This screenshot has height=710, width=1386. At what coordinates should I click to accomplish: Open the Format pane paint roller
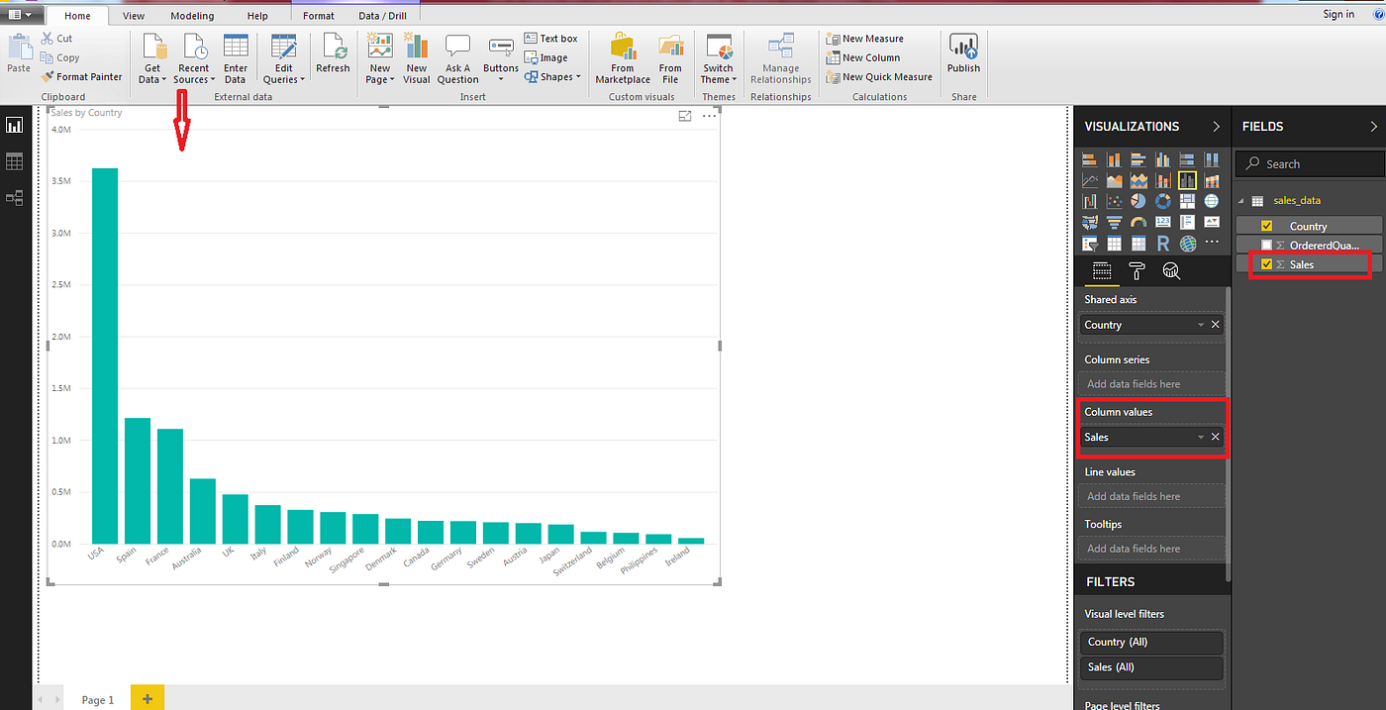pyautogui.click(x=1136, y=270)
